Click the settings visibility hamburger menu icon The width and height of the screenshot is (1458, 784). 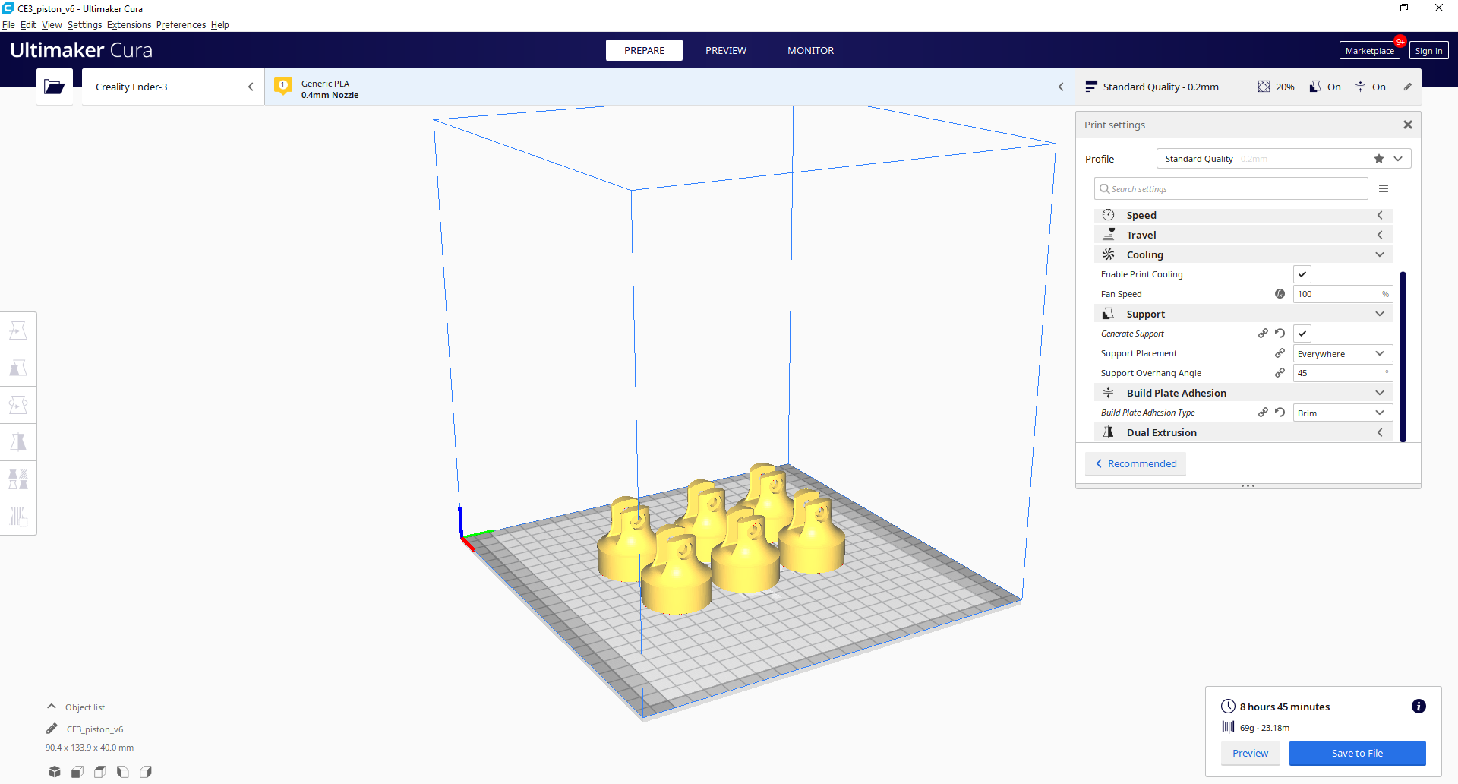click(x=1384, y=188)
